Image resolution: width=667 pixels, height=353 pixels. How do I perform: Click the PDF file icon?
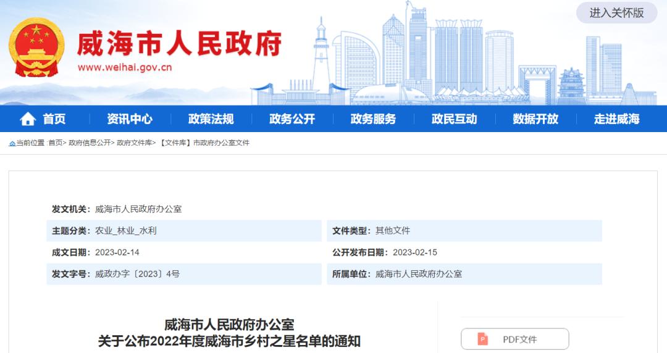pos(482,339)
